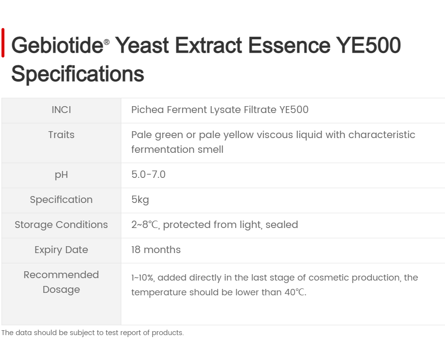Select the pH label cell
This screenshot has height=341, width=445.
(x=61, y=175)
